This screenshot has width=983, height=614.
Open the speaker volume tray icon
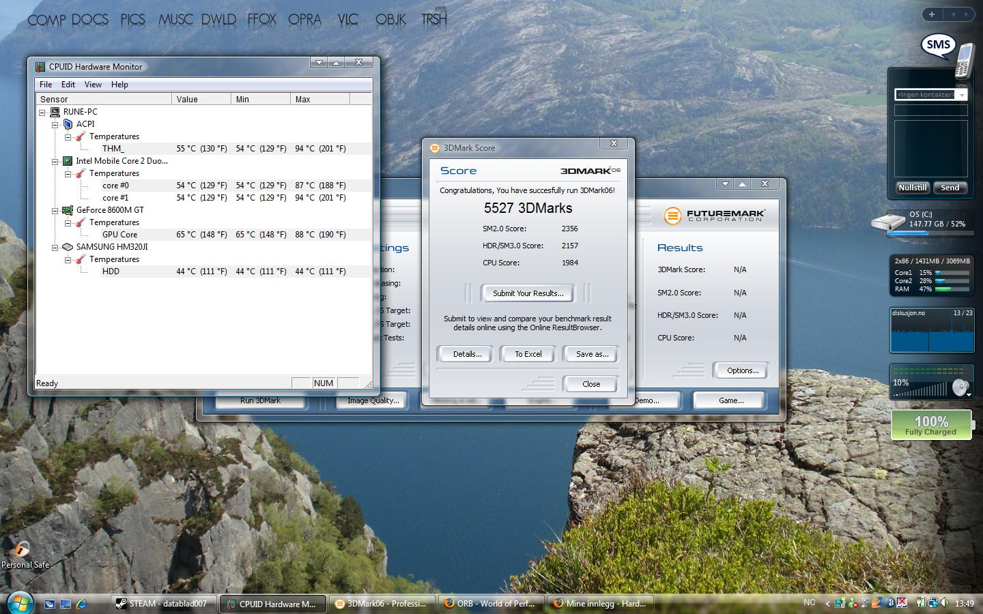point(944,603)
